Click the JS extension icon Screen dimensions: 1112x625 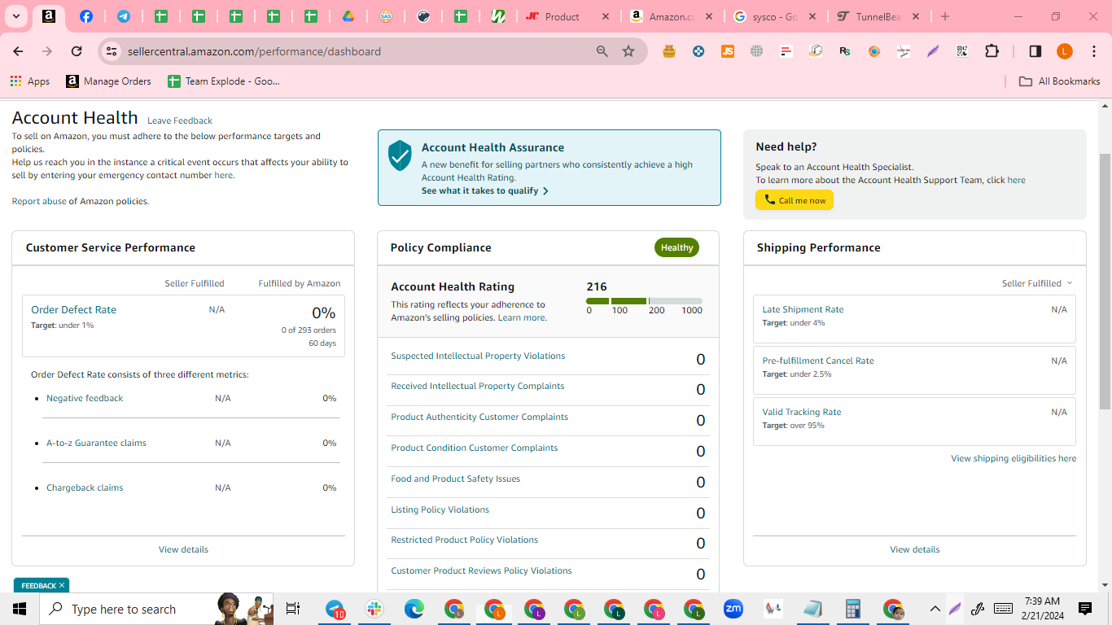coord(728,51)
